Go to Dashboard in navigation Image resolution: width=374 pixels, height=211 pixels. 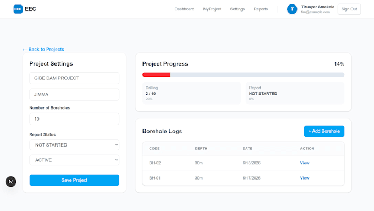pos(184,9)
